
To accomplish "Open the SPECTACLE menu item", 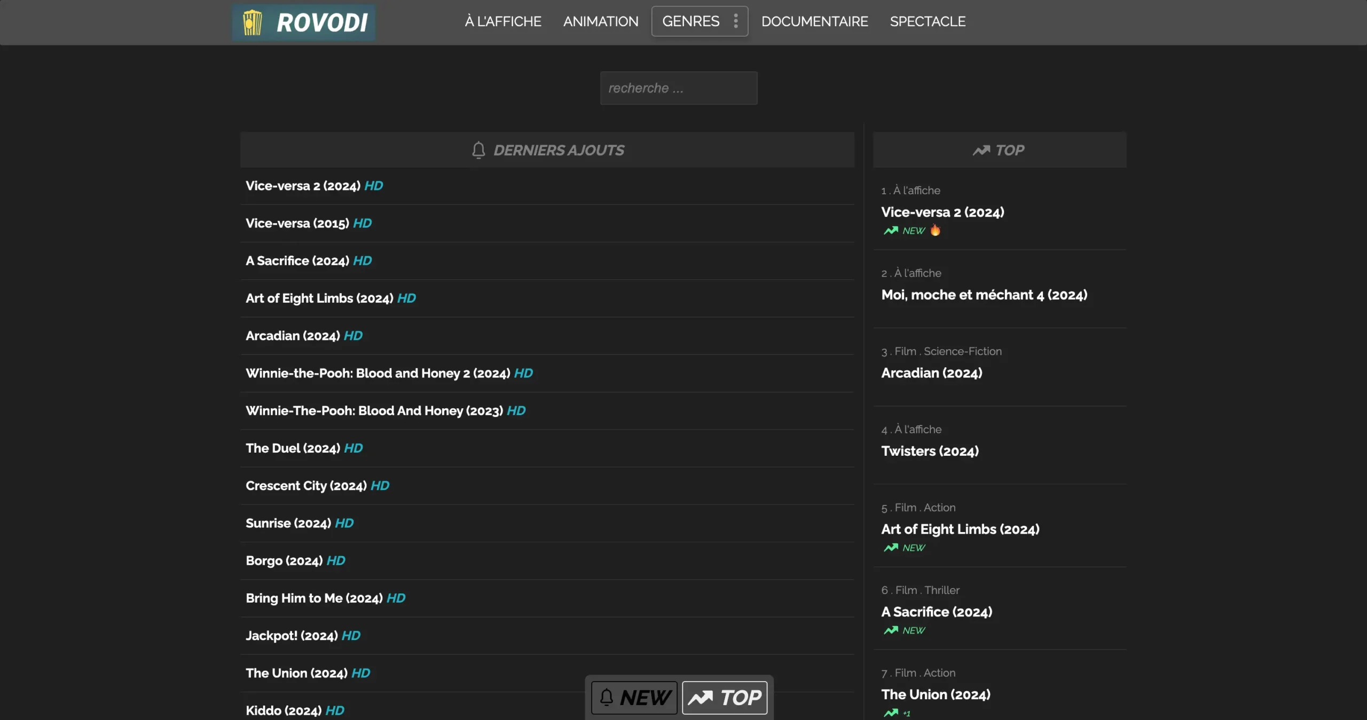I will tap(928, 21).
